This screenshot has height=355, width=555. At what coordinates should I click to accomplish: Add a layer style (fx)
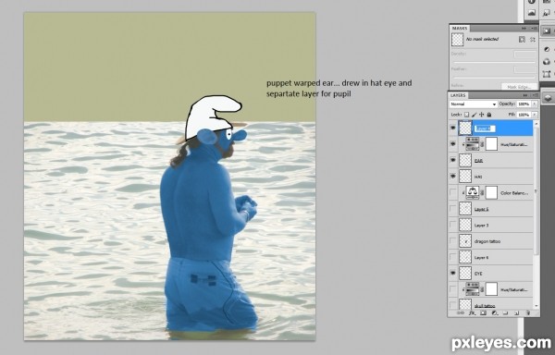tap(472, 312)
